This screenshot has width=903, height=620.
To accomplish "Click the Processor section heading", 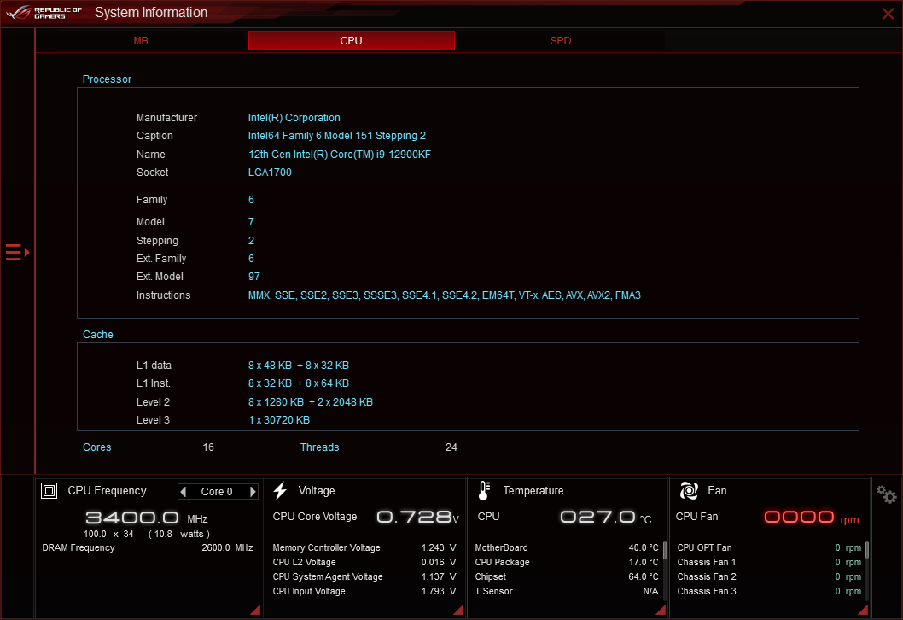I will click(107, 79).
